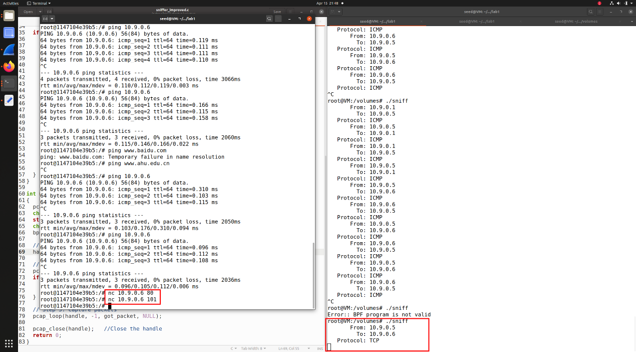Viewport: 636px width, 352px height.
Task: Open the Terminal app menu in top bar
Action: pyautogui.click(x=42, y=3)
